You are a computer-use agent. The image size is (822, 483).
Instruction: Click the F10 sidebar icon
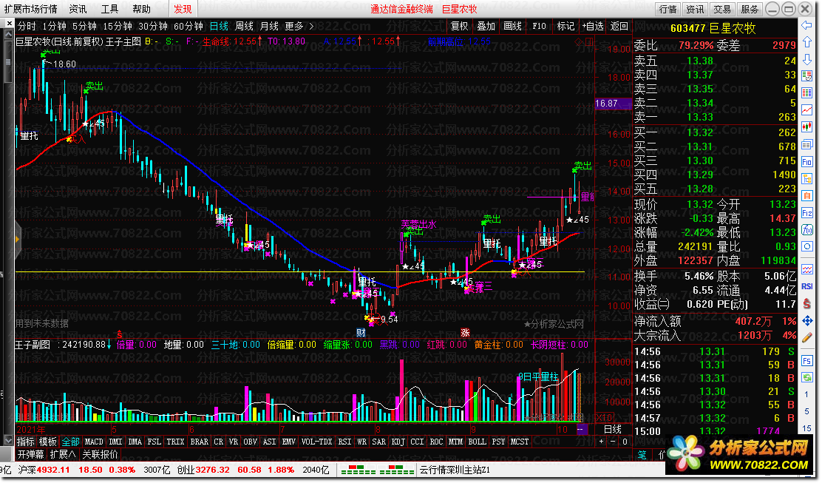pos(806,161)
